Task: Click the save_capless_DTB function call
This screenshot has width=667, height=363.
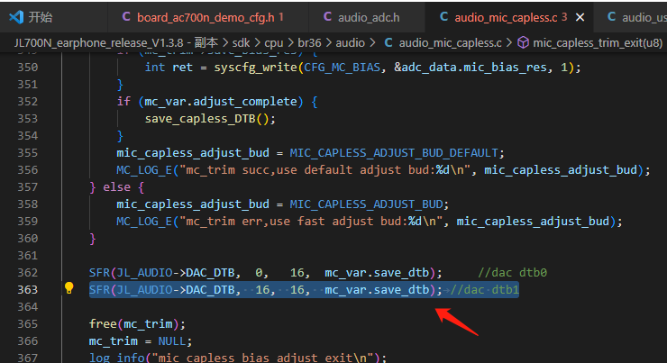Action: (x=200, y=119)
